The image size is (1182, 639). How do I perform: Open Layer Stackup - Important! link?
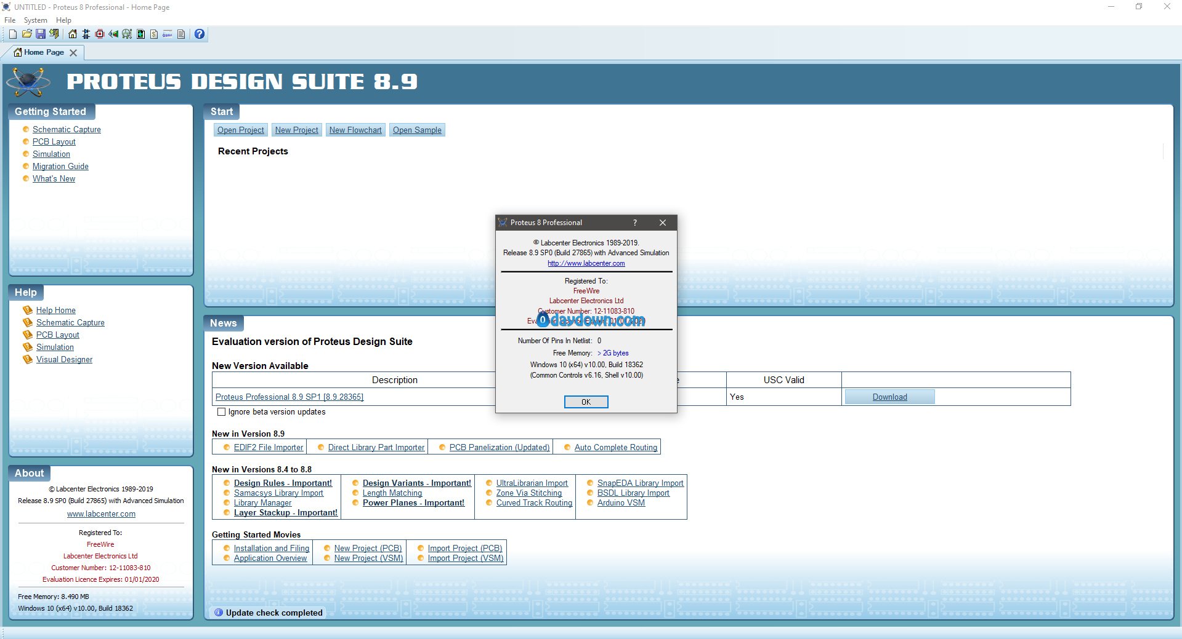[x=286, y=513]
